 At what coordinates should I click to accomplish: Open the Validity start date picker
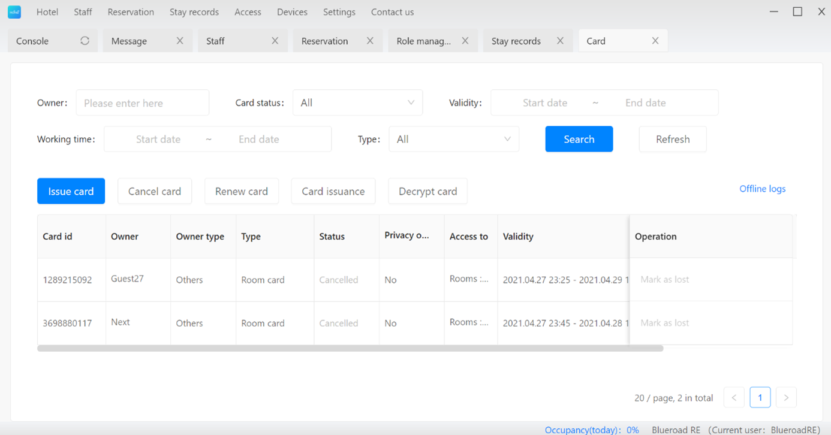pyautogui.click(x=544, y=103)
